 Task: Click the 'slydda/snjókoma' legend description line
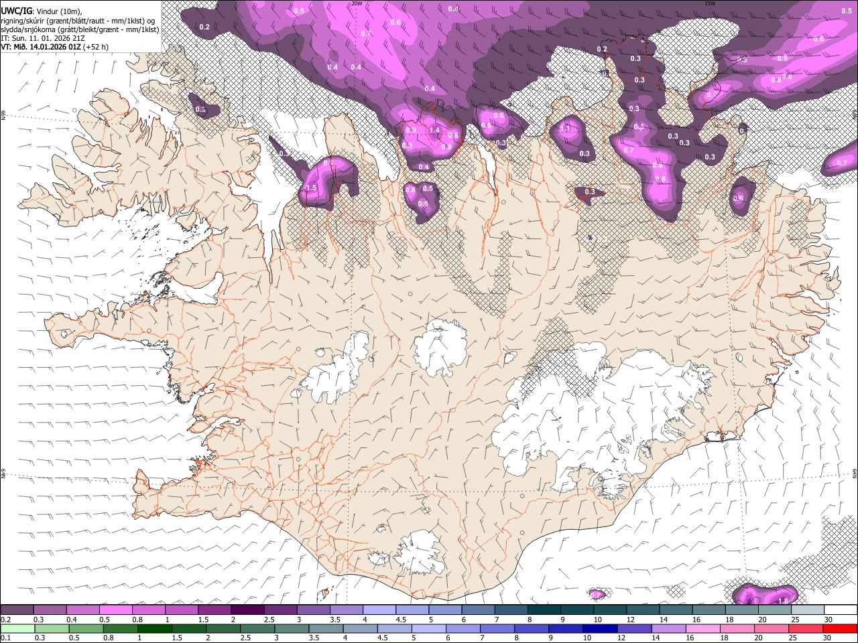point(80,29)
